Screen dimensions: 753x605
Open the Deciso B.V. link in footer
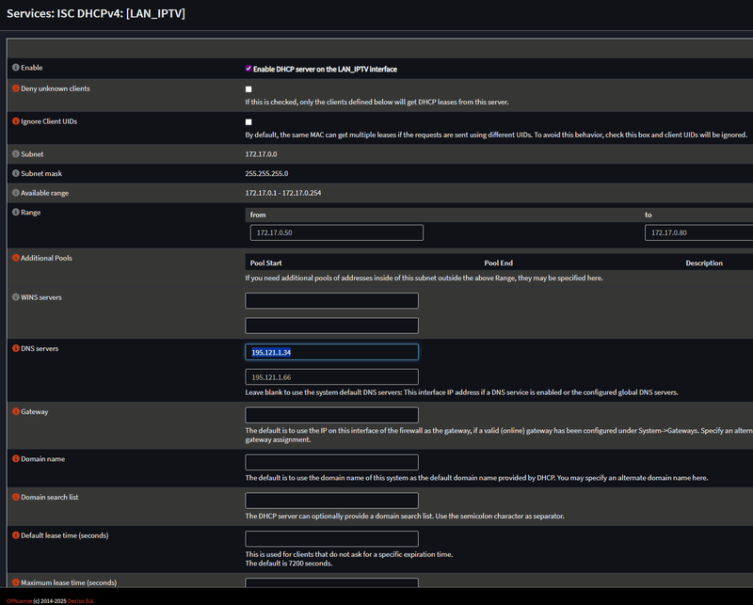click(81, 600)
